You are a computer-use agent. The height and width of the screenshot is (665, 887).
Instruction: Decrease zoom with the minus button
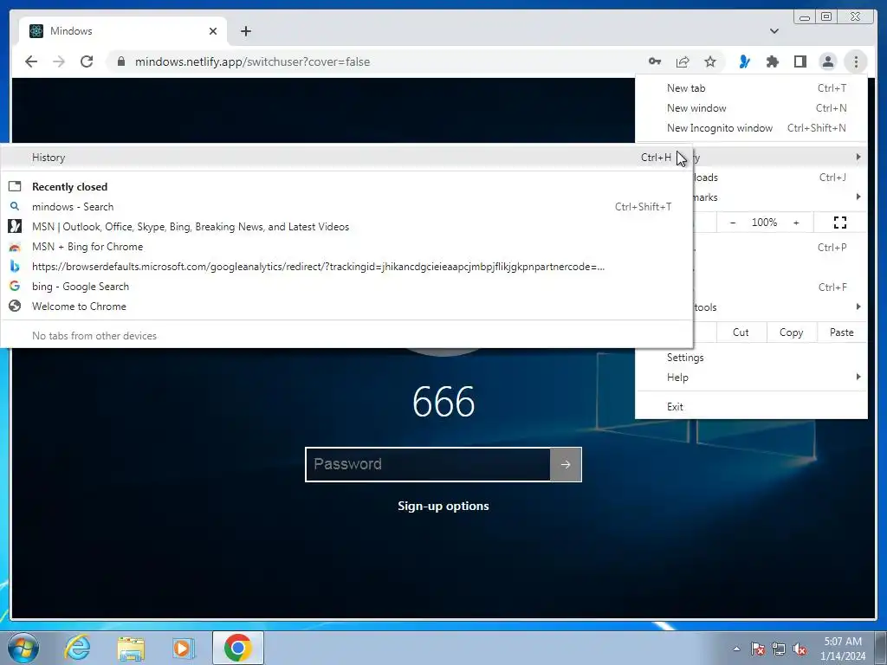733,223
